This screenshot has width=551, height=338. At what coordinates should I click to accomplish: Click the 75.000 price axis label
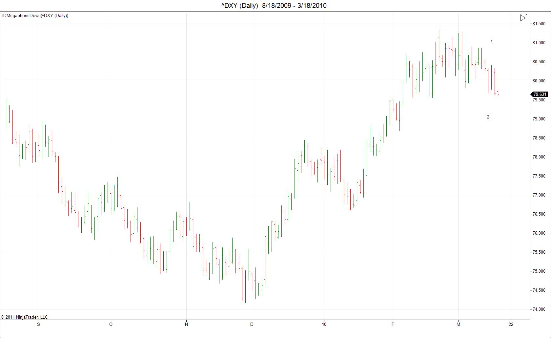[539, 271]
